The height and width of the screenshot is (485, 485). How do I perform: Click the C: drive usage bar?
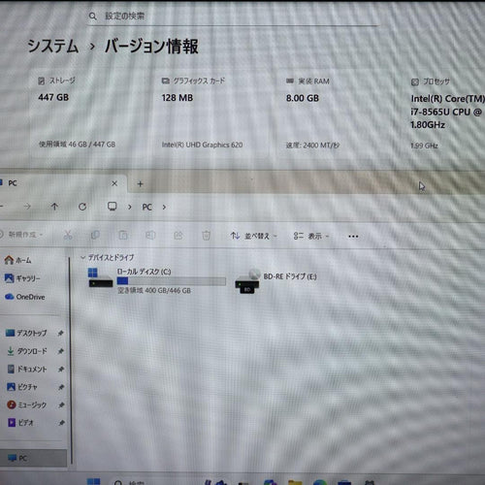click(x=172, y=281)
